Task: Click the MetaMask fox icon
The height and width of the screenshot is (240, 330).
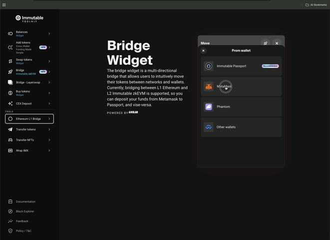Action: [209, 86]
